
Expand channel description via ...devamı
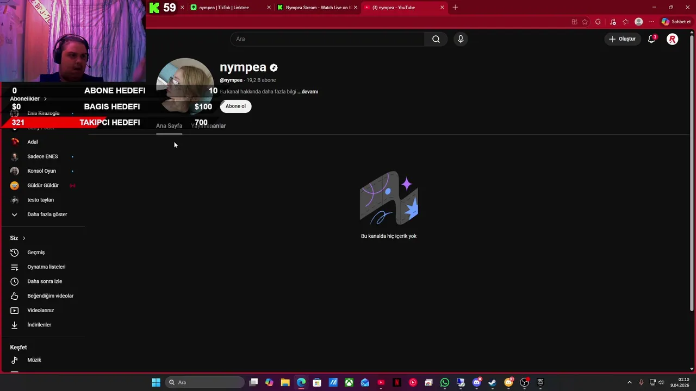(x=308, y=92)
